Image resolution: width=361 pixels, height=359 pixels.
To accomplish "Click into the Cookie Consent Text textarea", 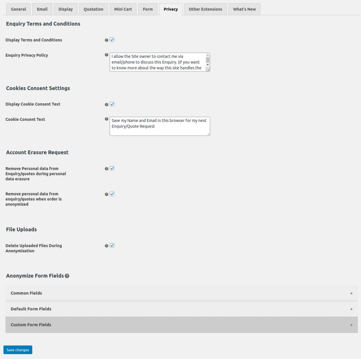I will pos(160,129).
